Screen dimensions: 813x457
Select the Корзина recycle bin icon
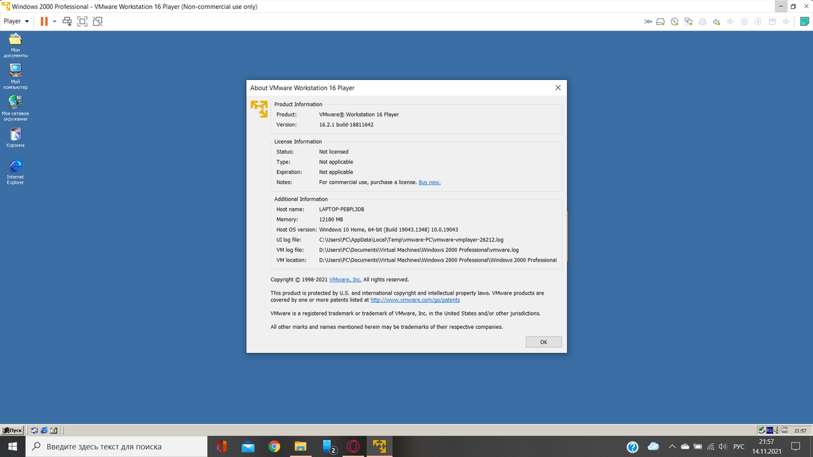point(15,137)
